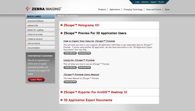Open the Products menu
This screenshot has height=111, width=195.
102,9
